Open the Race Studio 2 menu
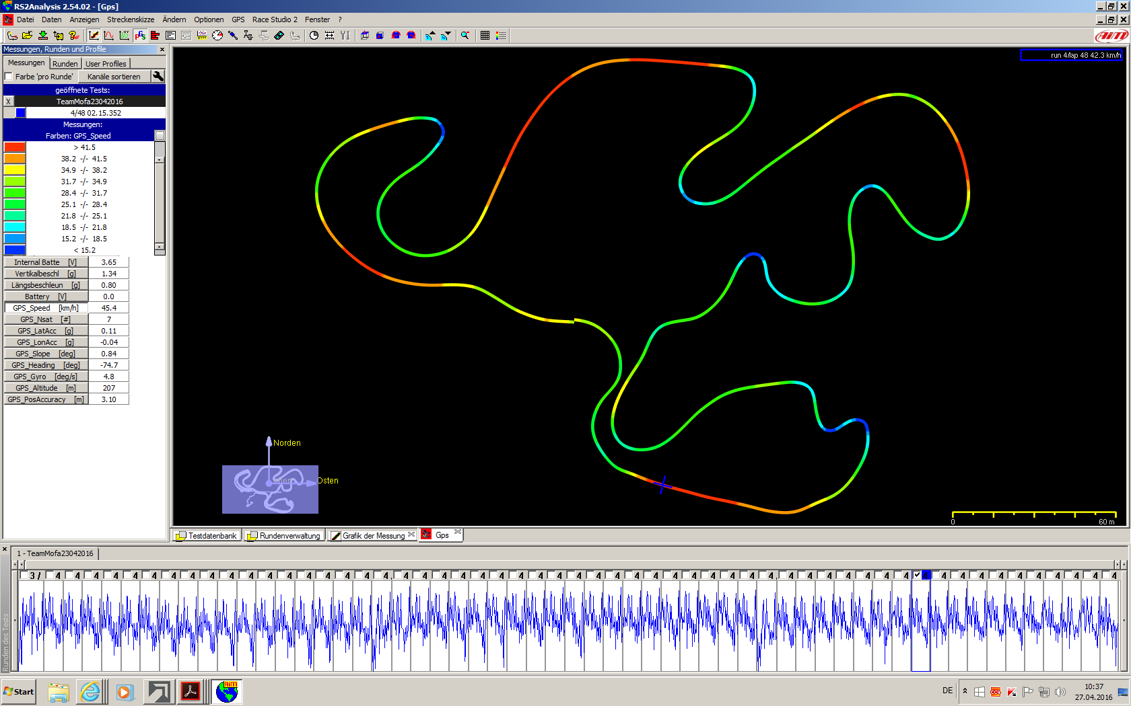1131x706 pixels. click(x=274, y=19)
